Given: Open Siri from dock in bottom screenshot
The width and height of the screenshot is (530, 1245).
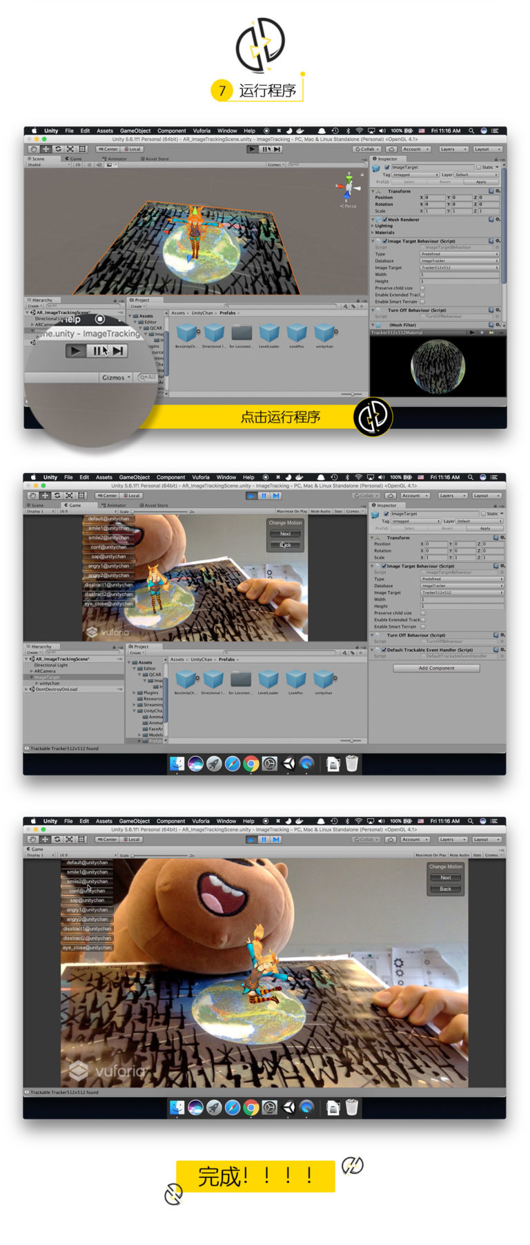Looking at the screenshot, I should 195,1108.
